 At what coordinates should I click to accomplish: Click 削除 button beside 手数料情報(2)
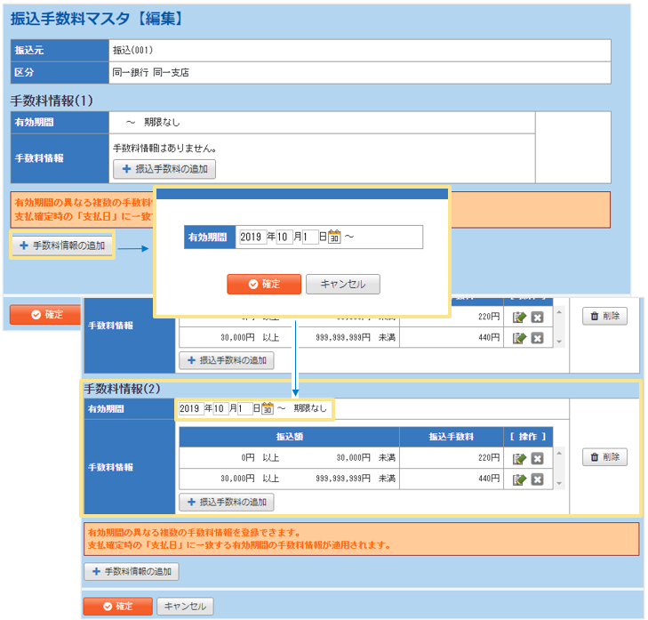coord(604,457)
